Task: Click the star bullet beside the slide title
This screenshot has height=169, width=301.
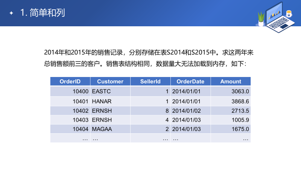Action: point(11,13)
